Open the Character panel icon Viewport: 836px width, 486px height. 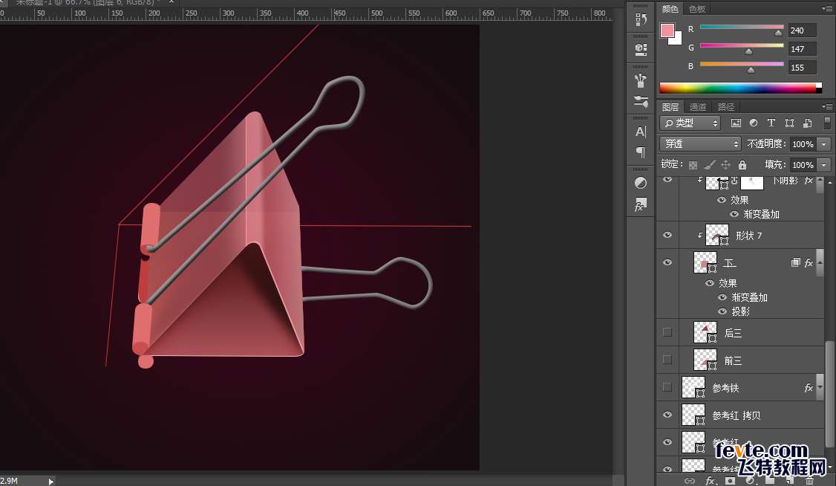click(x=641, y=132)
